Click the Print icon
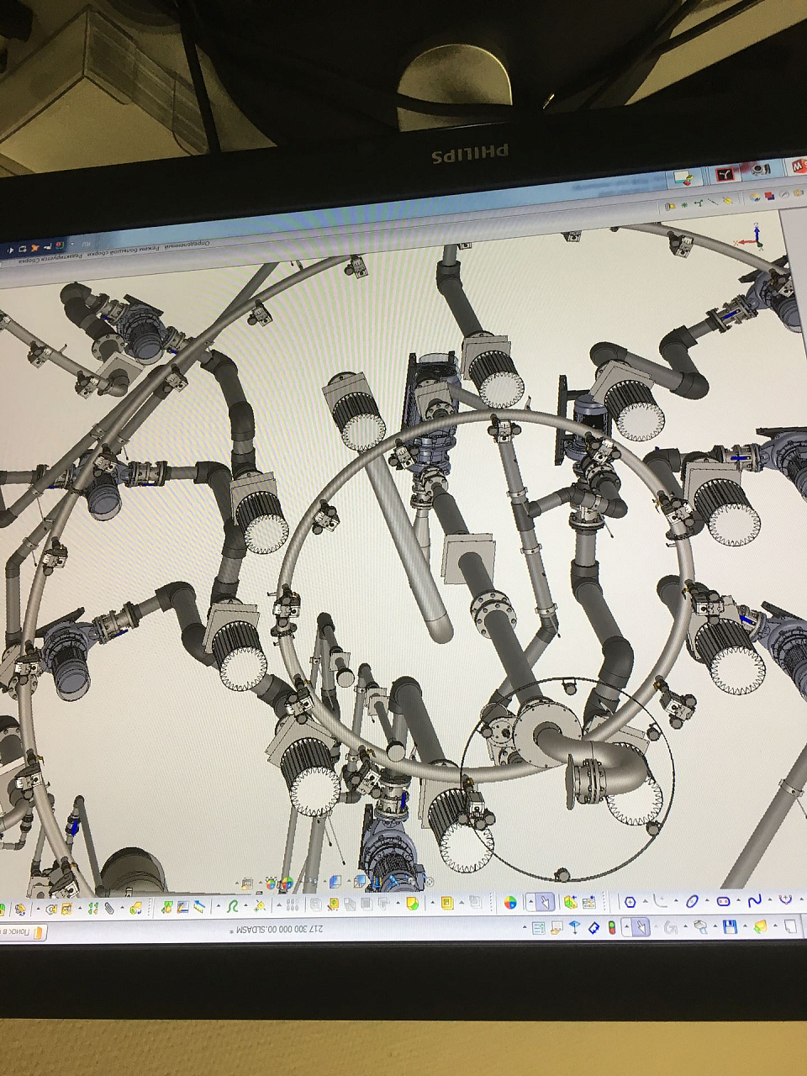 coord(700,927)
